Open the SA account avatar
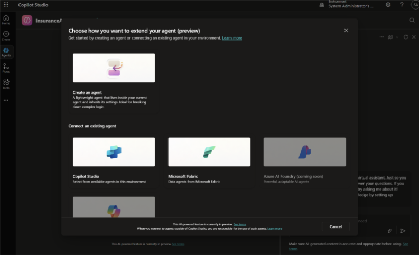 coord(415,5)
